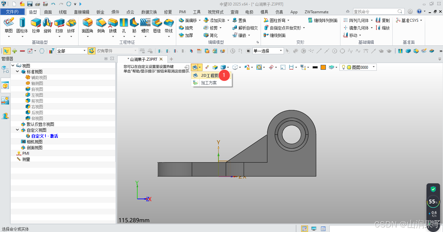Viewport: 443px width, 232px height.
Task: Click the 基准CSYS datum command
Action: (407, 20)
